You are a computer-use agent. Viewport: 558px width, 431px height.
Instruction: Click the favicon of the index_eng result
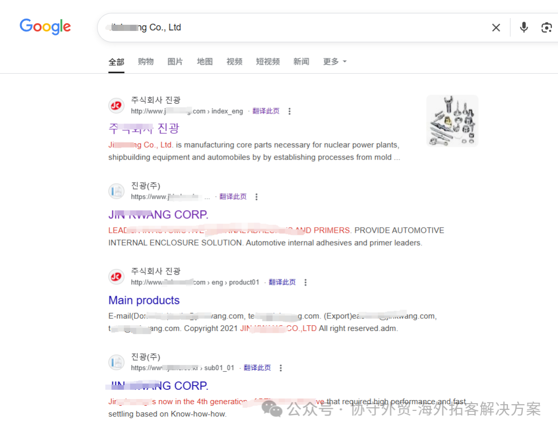tap(116, 105)
